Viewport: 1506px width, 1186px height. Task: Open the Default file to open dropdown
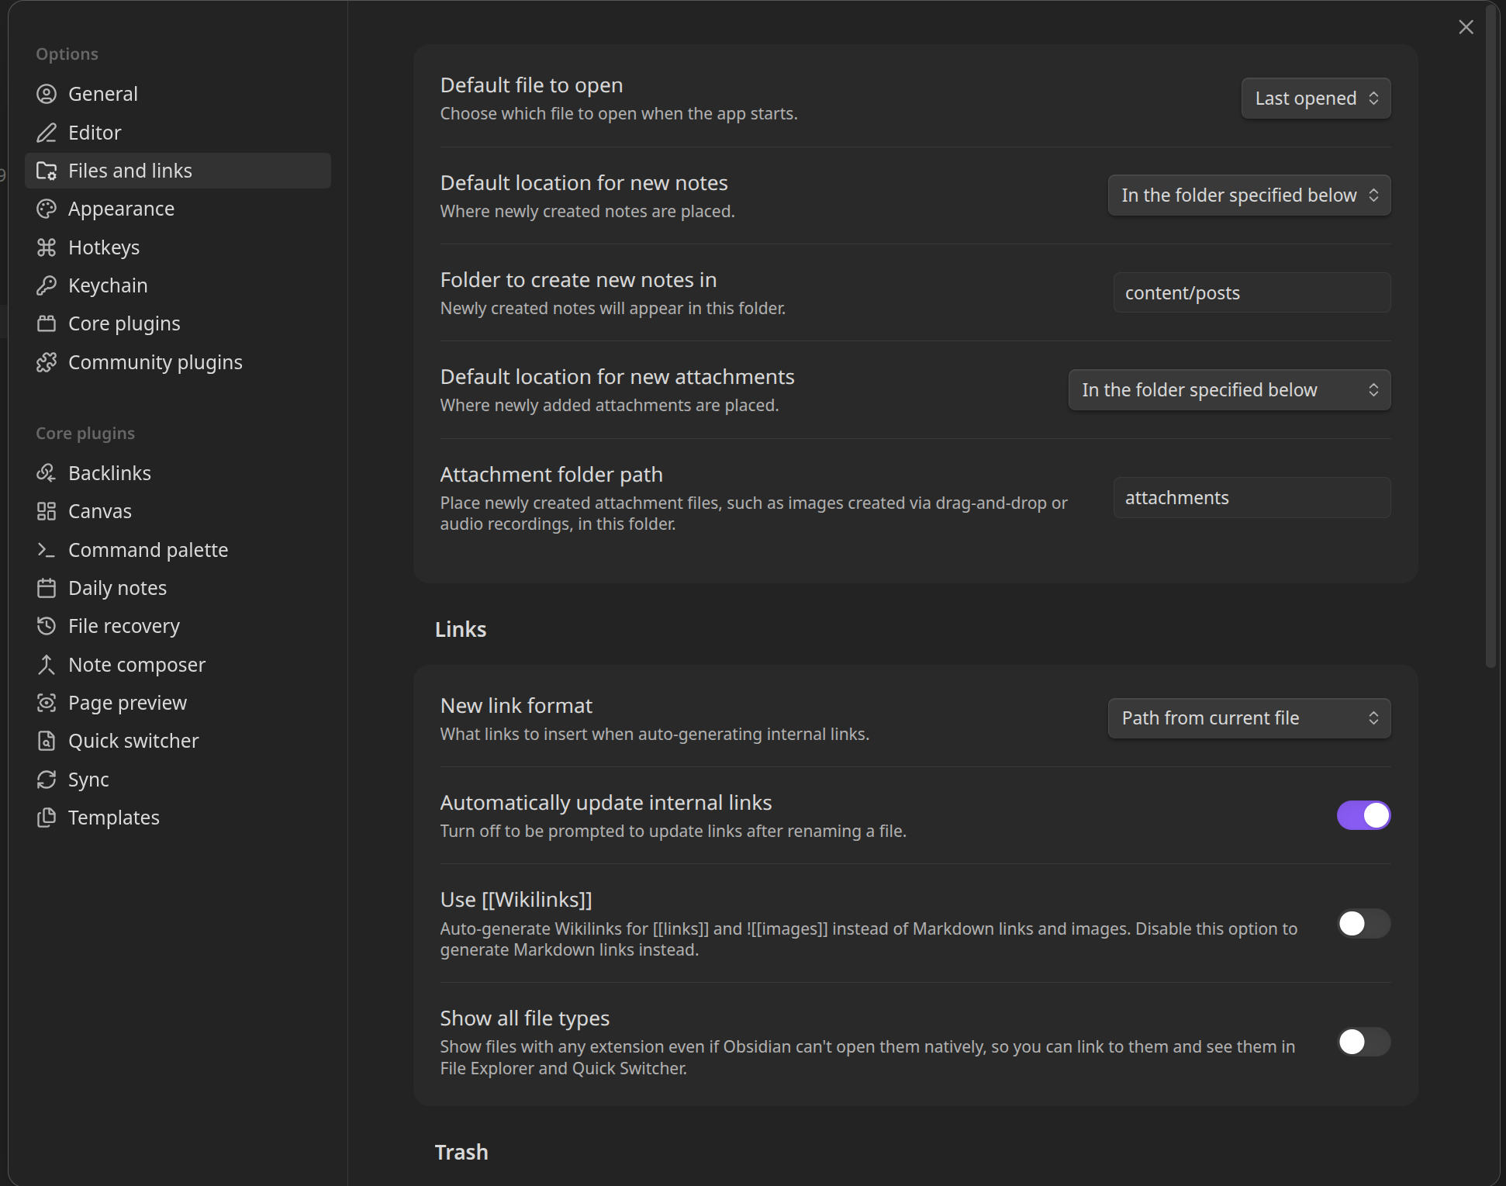click(x=1315, y=99)
